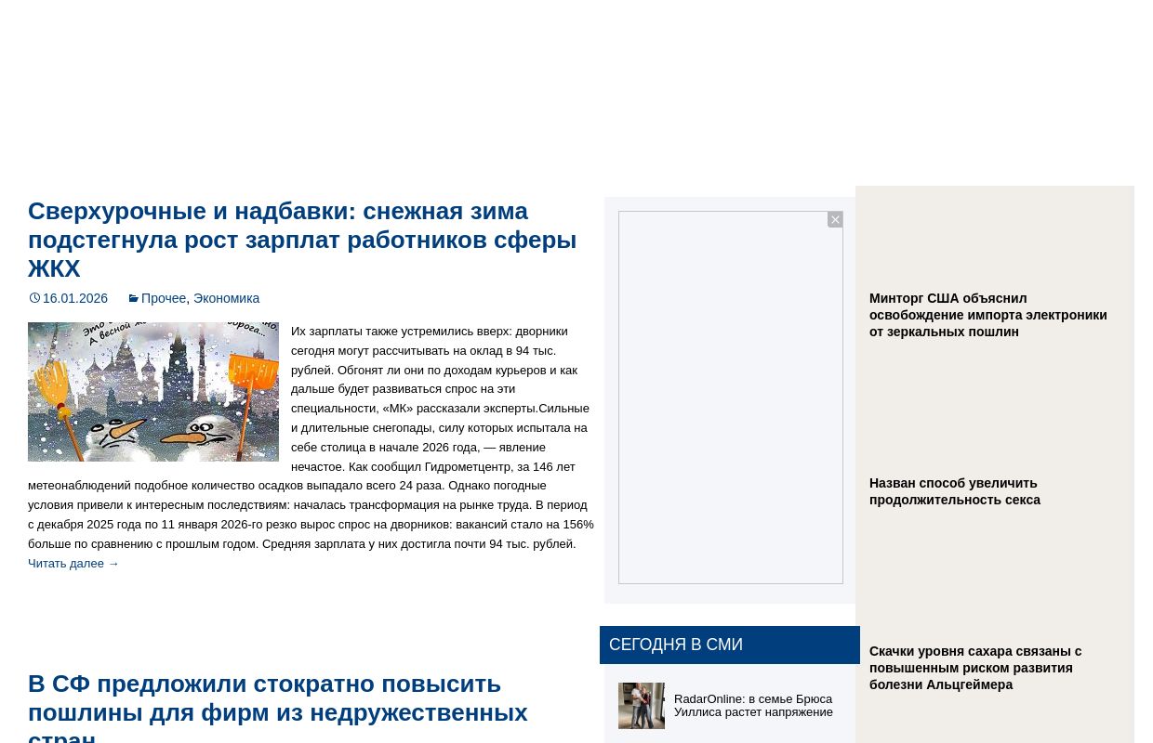Click inside the empty advertisement area
The width and height of the screenshot is (1153, 743).
coord(731,397)
